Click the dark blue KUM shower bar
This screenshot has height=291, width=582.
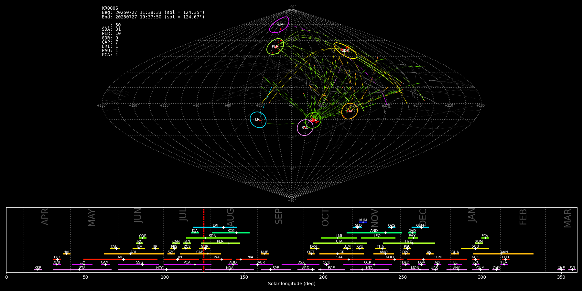coord(363,222)
